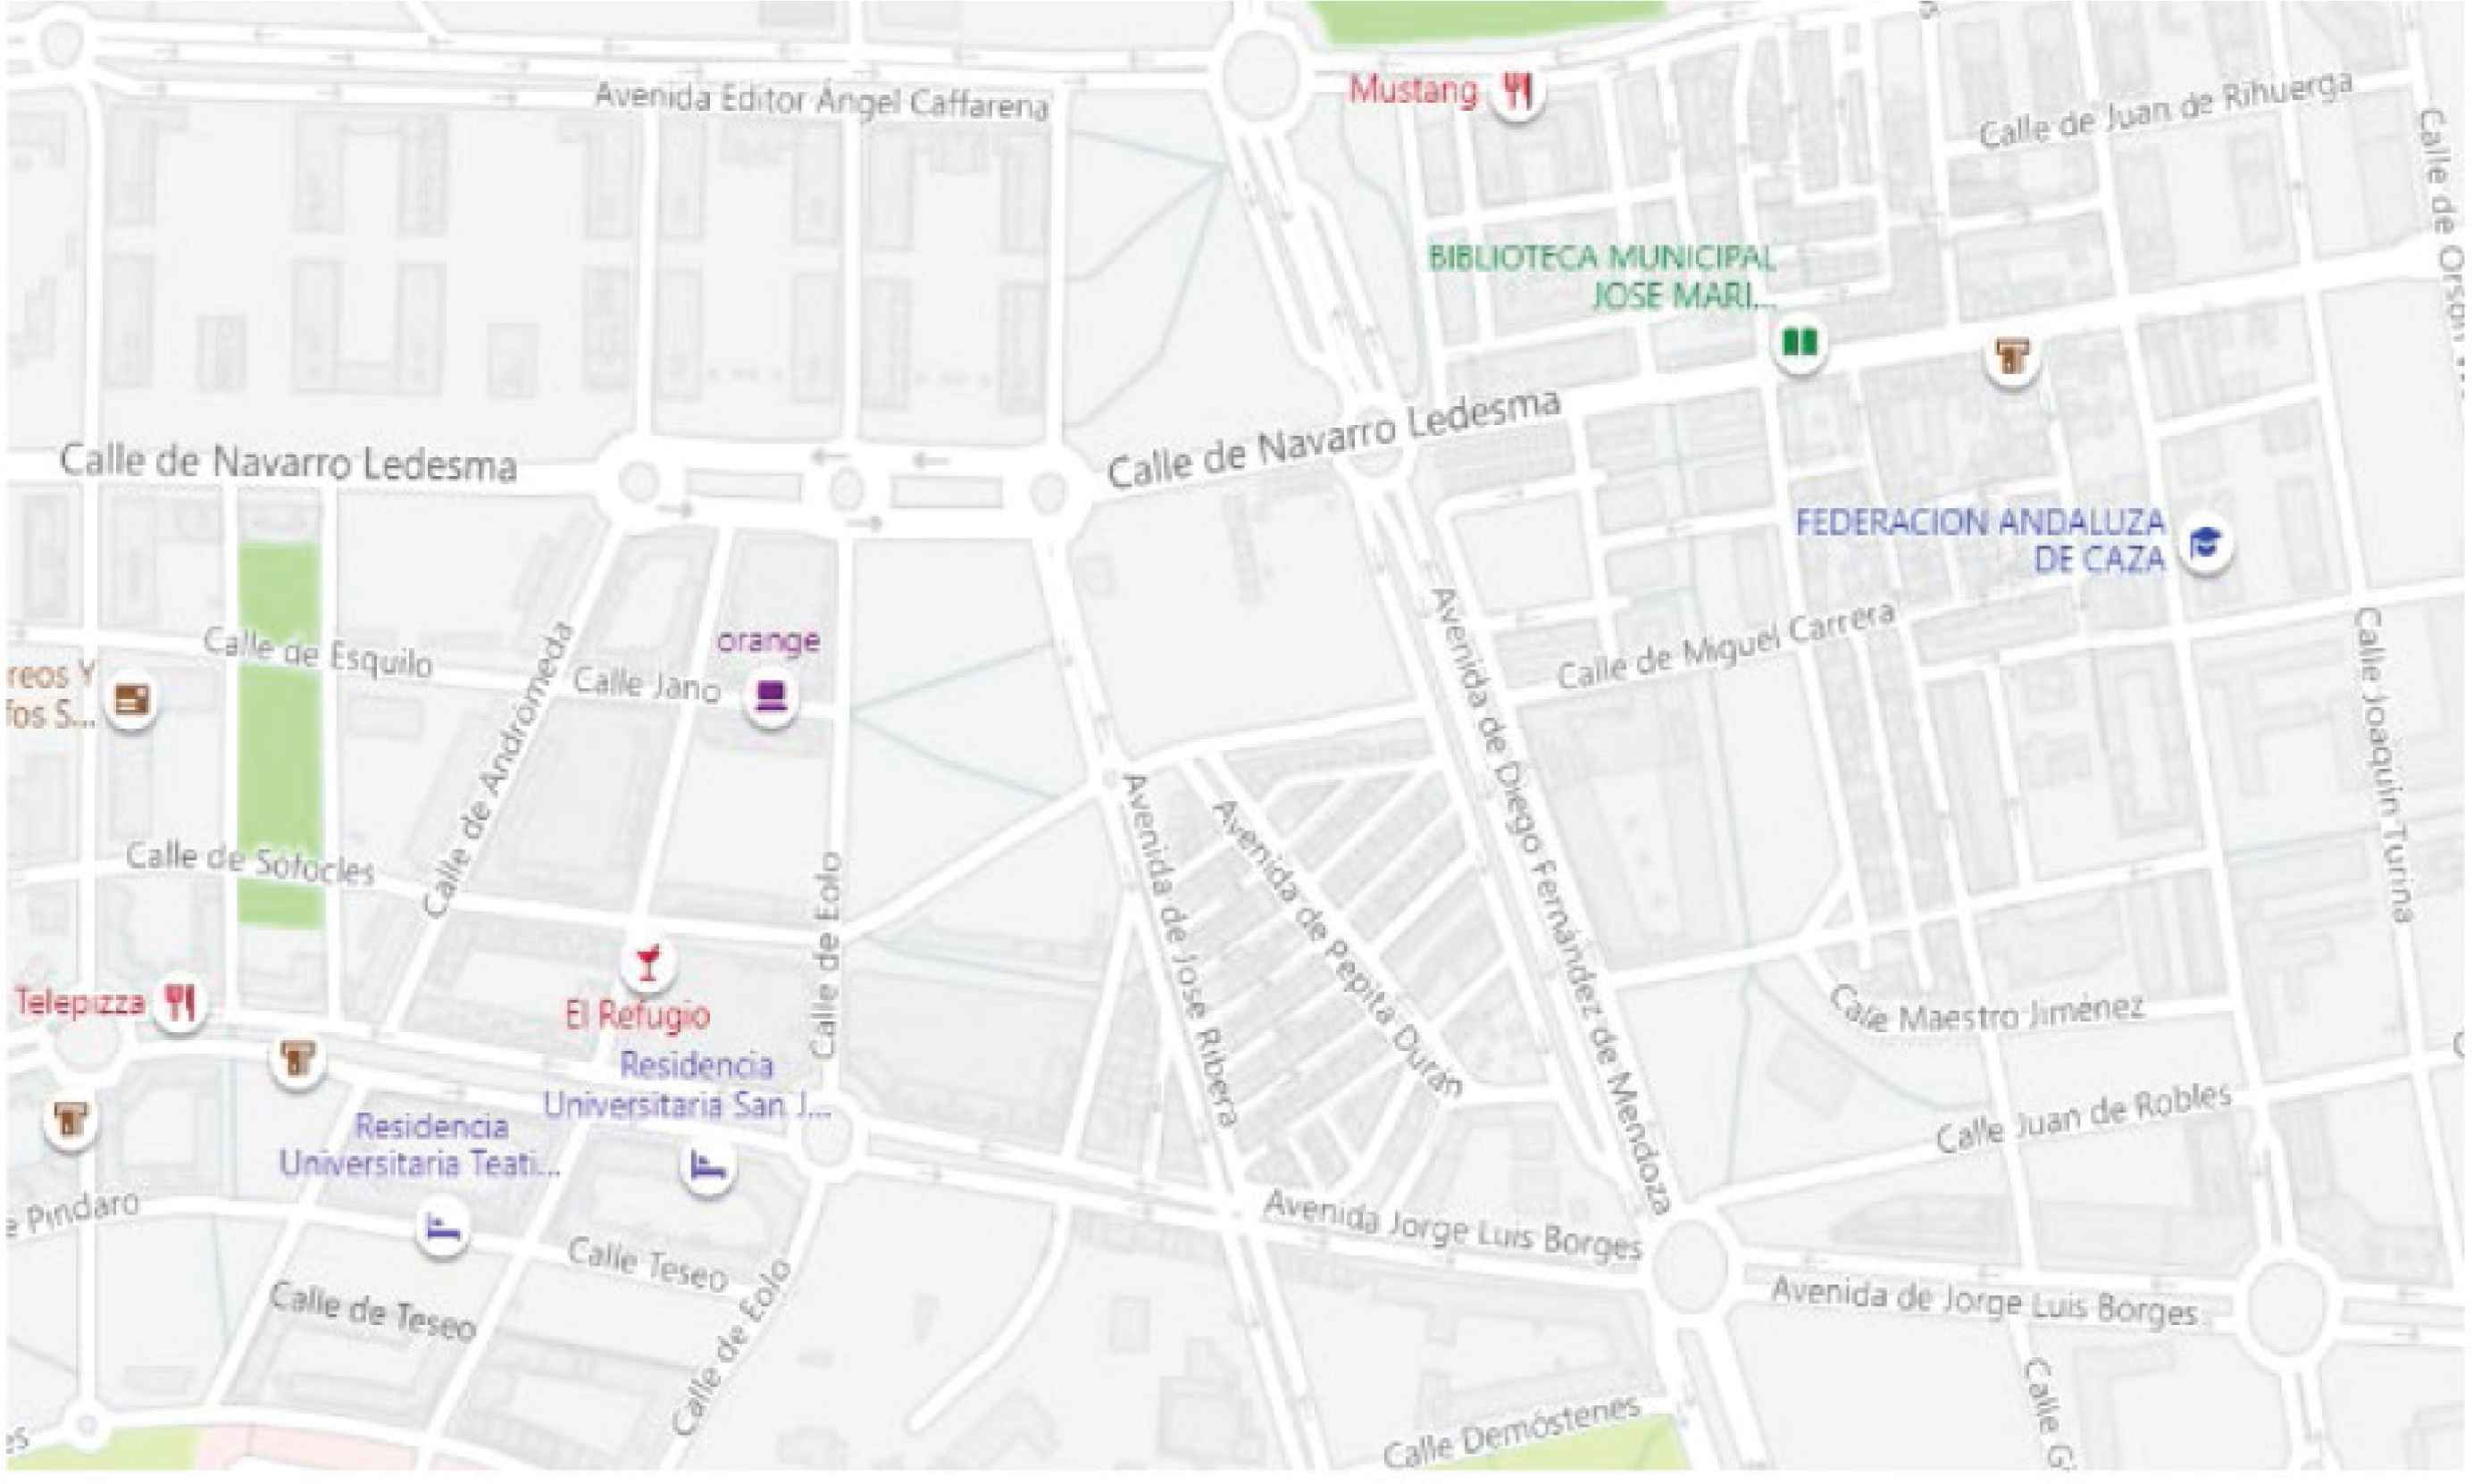2473x1484 pixels.
Task: Click the Avenida Editor Ángel Caffarena label
Action: point(822,101)
